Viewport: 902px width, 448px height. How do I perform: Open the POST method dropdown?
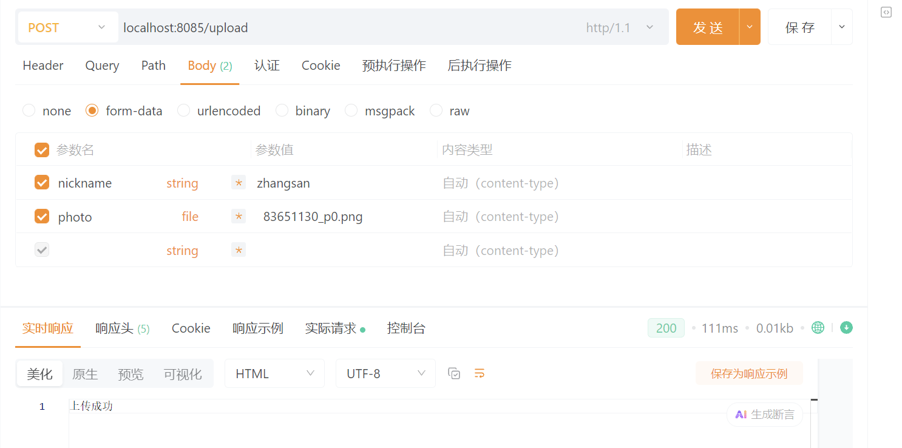point(67,27)
